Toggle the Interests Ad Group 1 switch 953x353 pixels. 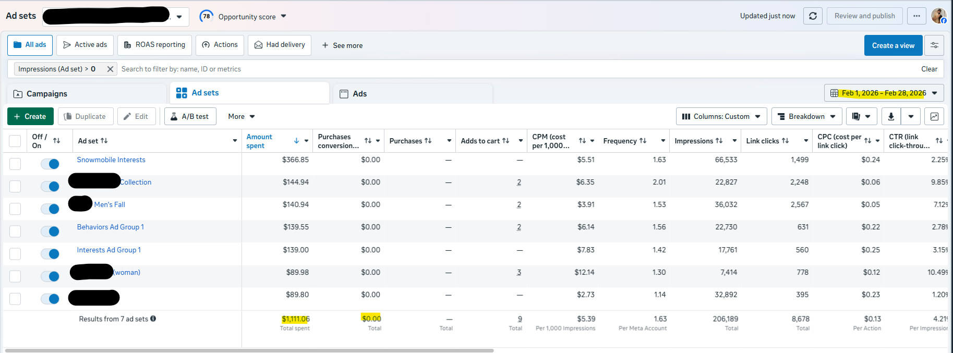pos(50,254)
